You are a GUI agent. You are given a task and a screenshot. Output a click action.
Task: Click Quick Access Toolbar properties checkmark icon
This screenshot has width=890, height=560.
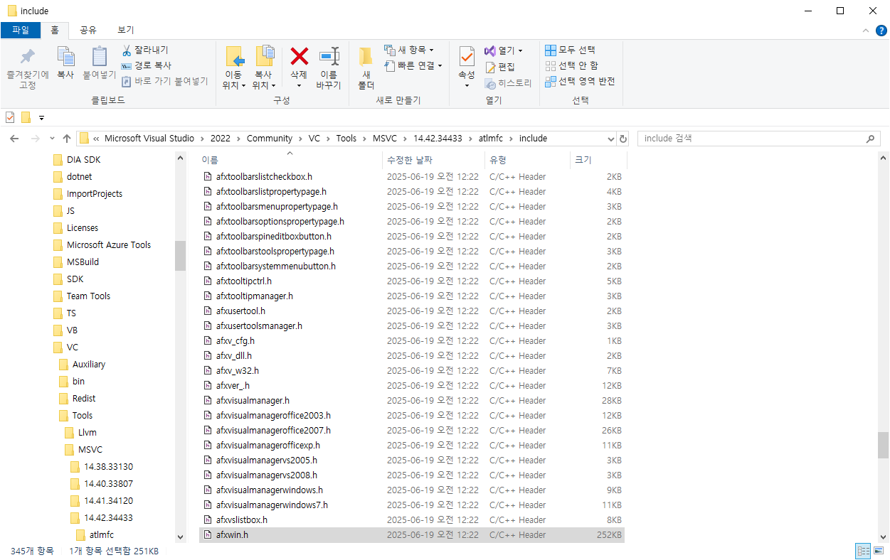click(x=10, y=117)
